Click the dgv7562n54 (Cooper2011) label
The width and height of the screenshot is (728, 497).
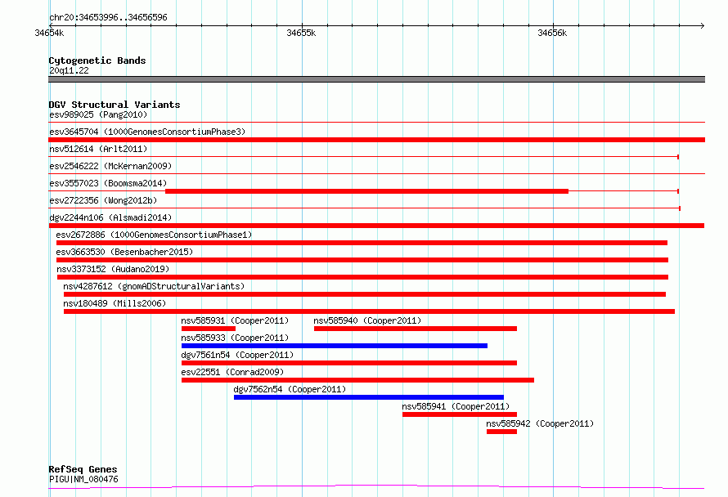[290, 389]
